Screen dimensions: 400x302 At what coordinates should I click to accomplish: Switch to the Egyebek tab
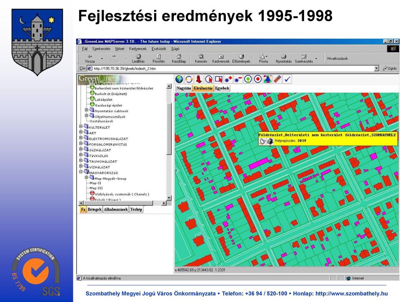coord(222,88)
